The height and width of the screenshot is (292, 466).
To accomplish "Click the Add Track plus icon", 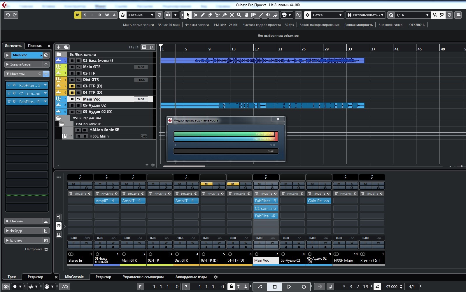I will [x=59, y=47].
